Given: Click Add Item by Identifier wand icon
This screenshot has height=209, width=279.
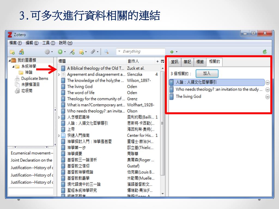Looking at the screenshot, I should point(72,52).
